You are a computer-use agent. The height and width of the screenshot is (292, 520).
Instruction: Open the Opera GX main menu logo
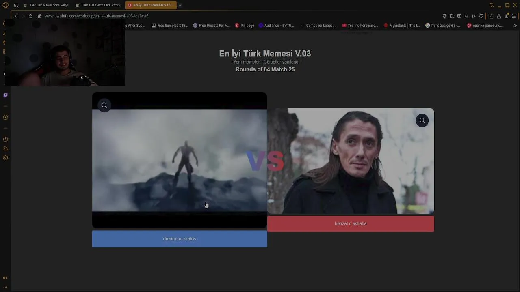[x=5, y=5]
